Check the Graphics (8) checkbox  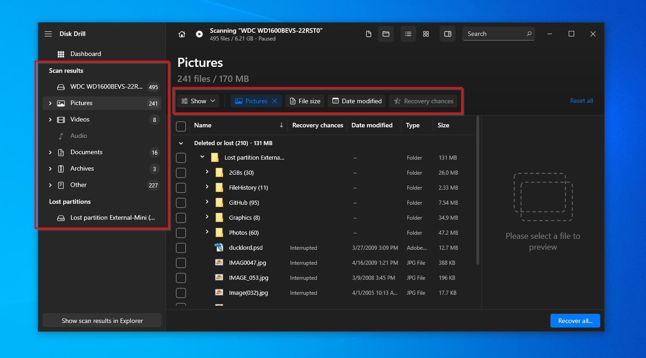click(181, 218)
